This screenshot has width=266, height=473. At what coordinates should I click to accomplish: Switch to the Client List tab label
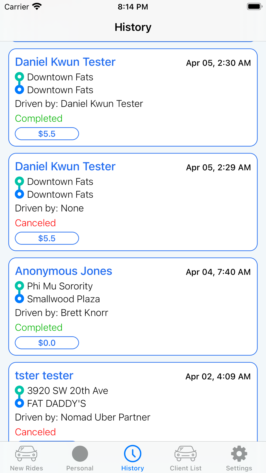(186, 468)
